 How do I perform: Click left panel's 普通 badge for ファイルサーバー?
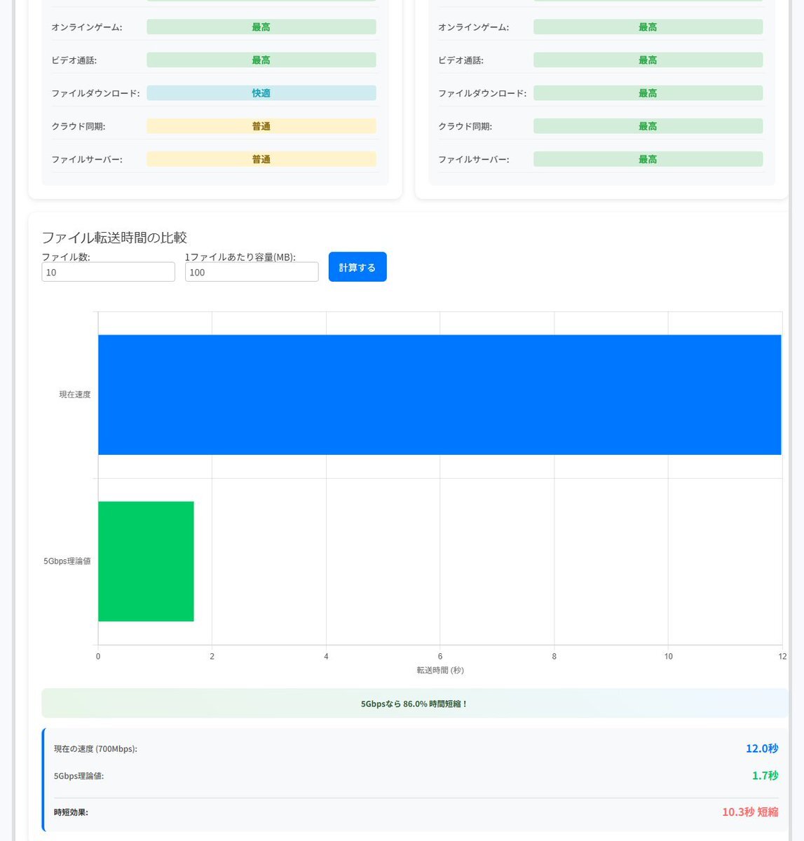[x=261, y=159]
